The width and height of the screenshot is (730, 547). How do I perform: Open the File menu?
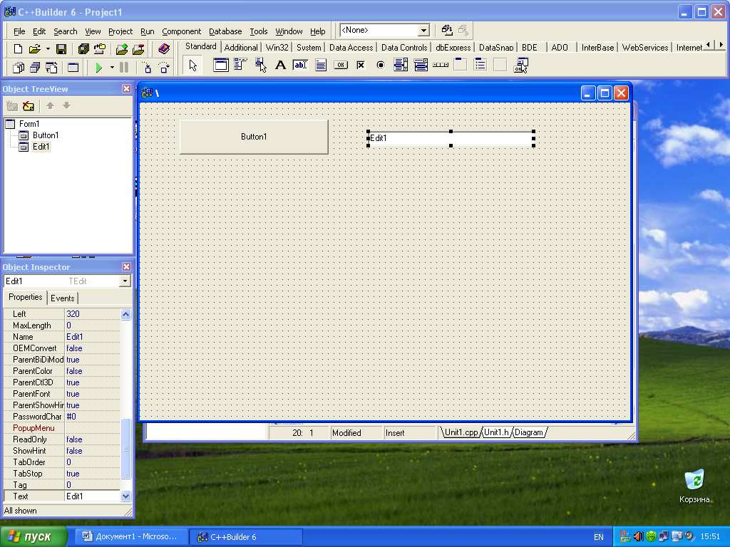coord(19,31)
